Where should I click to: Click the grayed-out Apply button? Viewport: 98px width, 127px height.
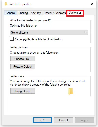(84, 120)
